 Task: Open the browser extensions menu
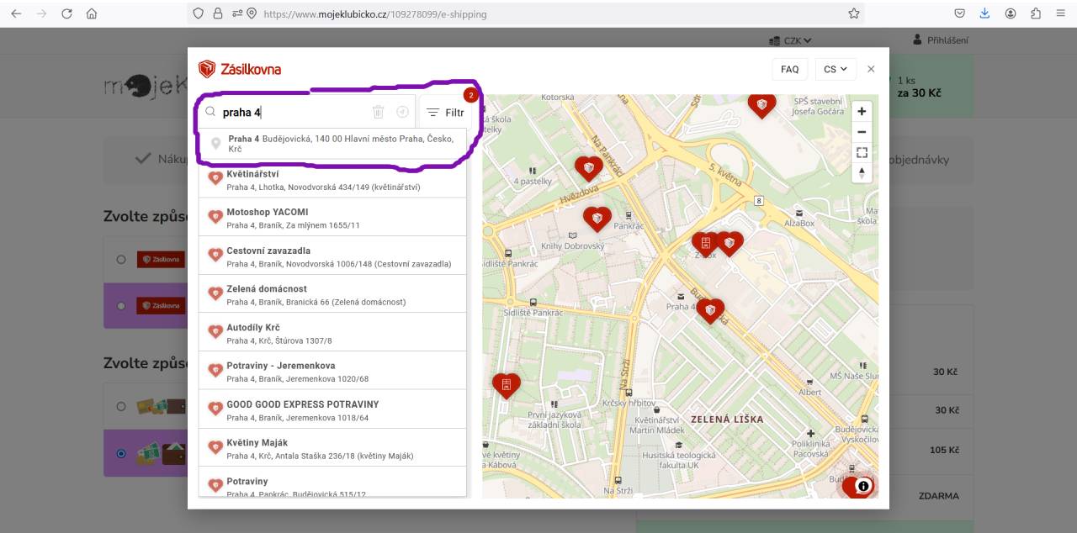coord(1036,13)
